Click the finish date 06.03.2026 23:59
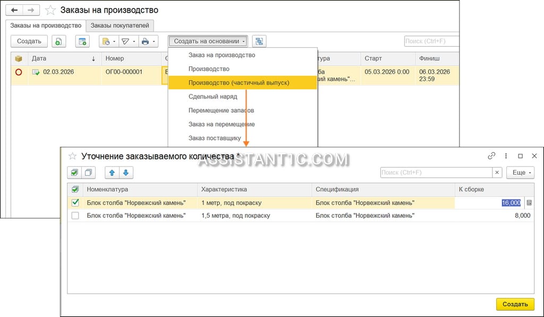 [x=435, y=76]
